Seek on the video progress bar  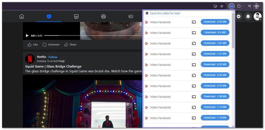93,36
